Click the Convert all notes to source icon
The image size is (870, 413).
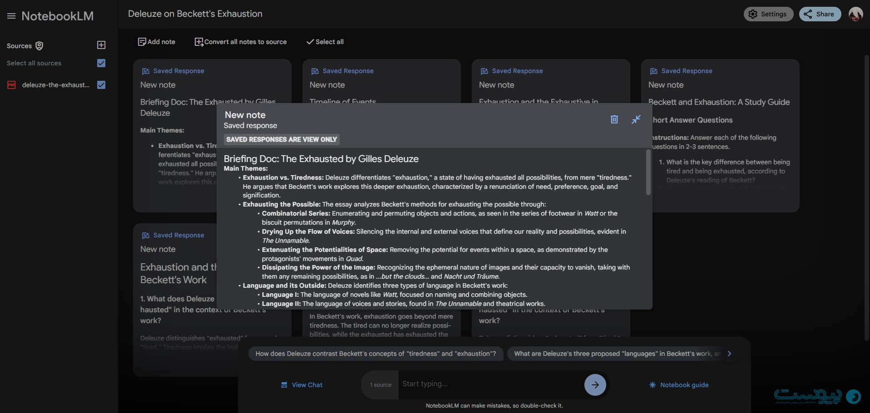pos(199,42)
